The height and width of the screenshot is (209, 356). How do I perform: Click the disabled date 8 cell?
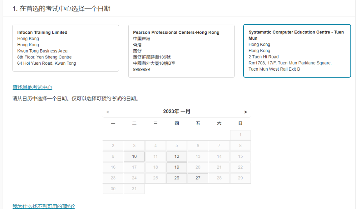(x=240, y=146)
